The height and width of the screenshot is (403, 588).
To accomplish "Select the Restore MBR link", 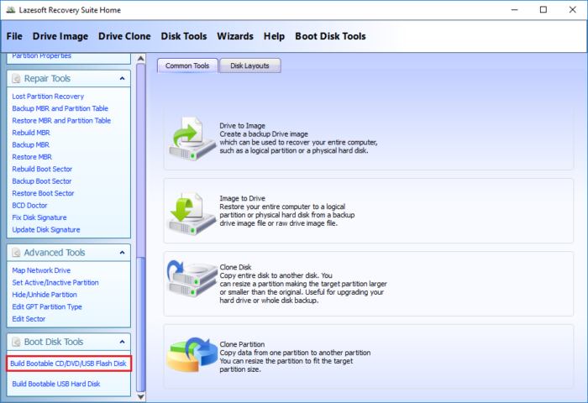I will click(x=32, y=157).
